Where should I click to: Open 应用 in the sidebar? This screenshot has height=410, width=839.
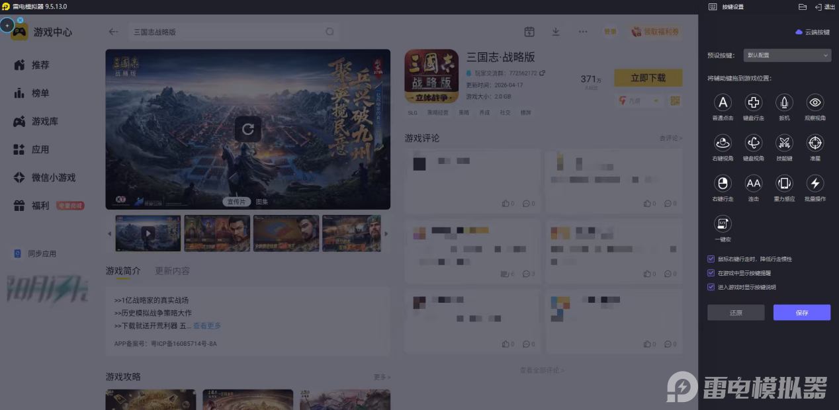pos(32,149)
